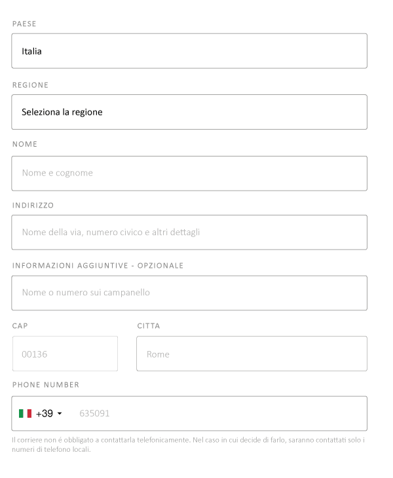Expand the 'Seleziona la regione' dropdown
This screenshot has width=393, height=478.
click(x=189, y=112)
